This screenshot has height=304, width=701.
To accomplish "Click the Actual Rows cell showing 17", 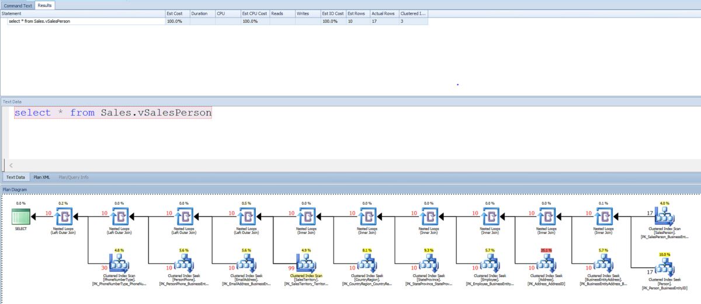I will [x=384, y=21].
